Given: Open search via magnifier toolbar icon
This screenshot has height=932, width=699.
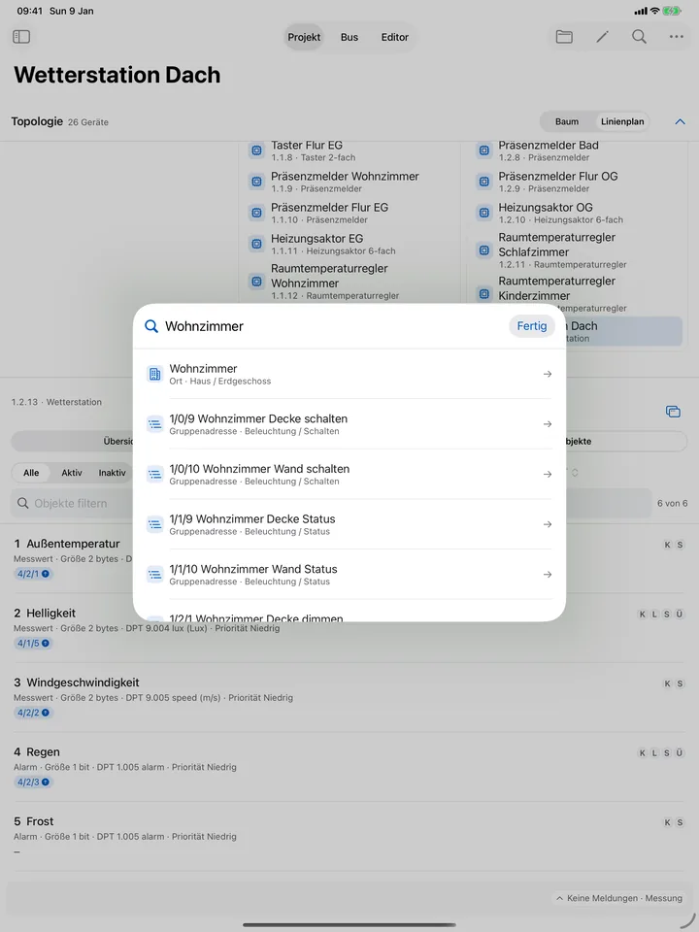Looking at the screenshot, I should tap(639, 37).
